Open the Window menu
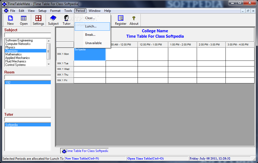 [94, 11]
